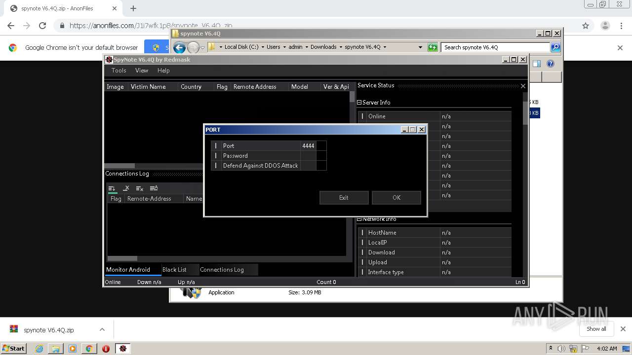Open options for spynote V6.4Q.zip download
This screenshot has height=355, width=632.
(102, 330)
